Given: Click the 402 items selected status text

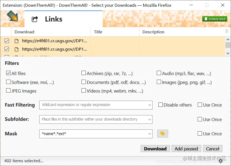Looking at the screenshot, I should [24, 161].
